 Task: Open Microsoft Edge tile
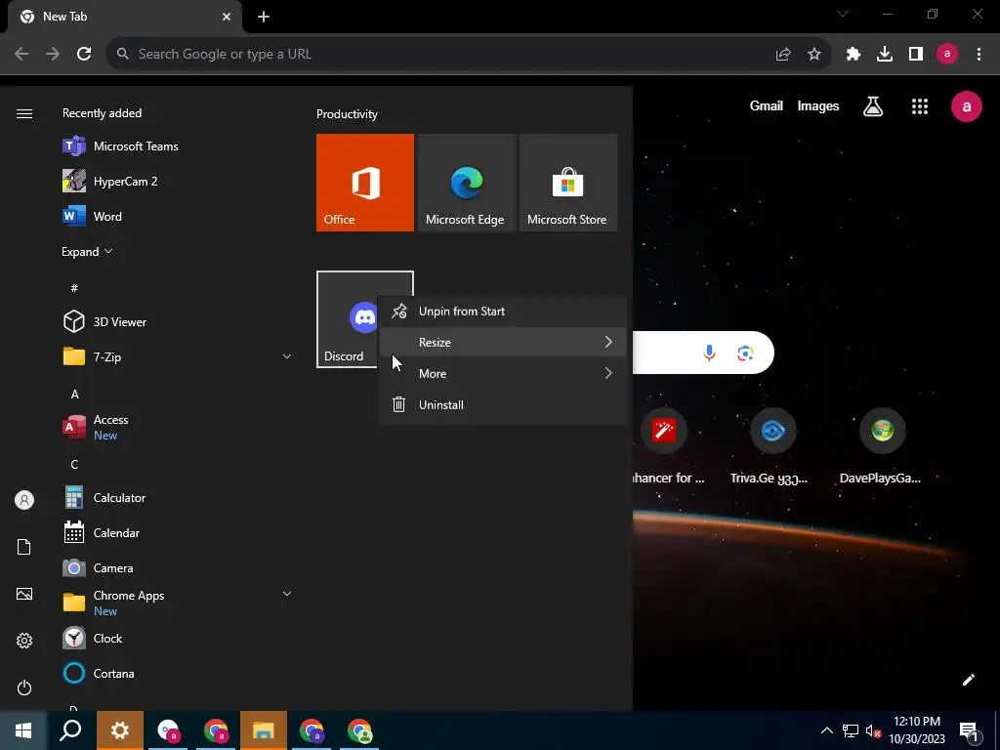coord(466,183)
